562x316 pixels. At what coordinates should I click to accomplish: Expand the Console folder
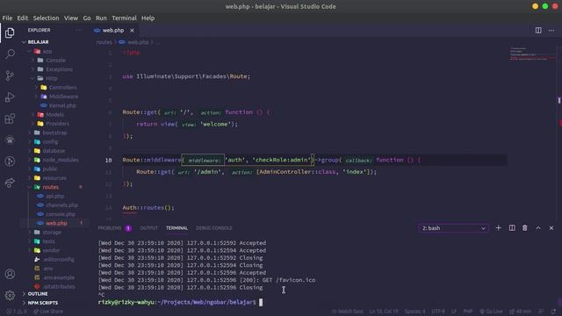tap(33, 61)
